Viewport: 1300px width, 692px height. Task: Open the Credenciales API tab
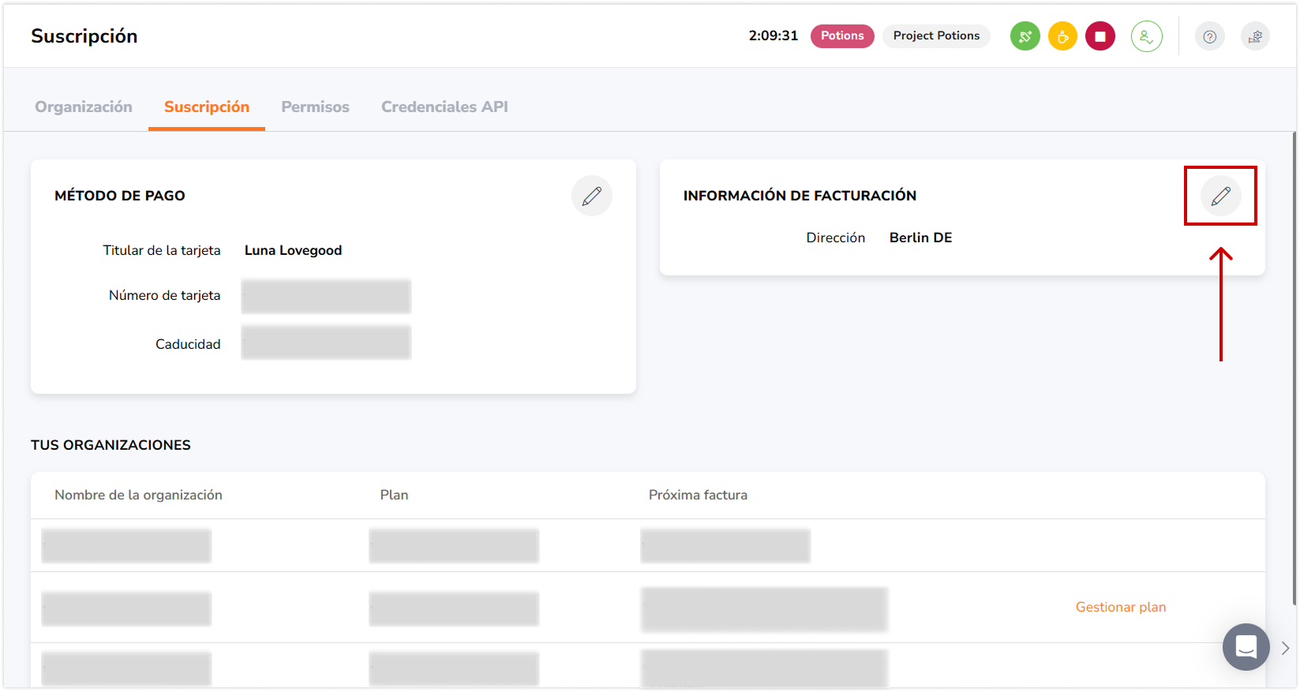coord(444,107)
